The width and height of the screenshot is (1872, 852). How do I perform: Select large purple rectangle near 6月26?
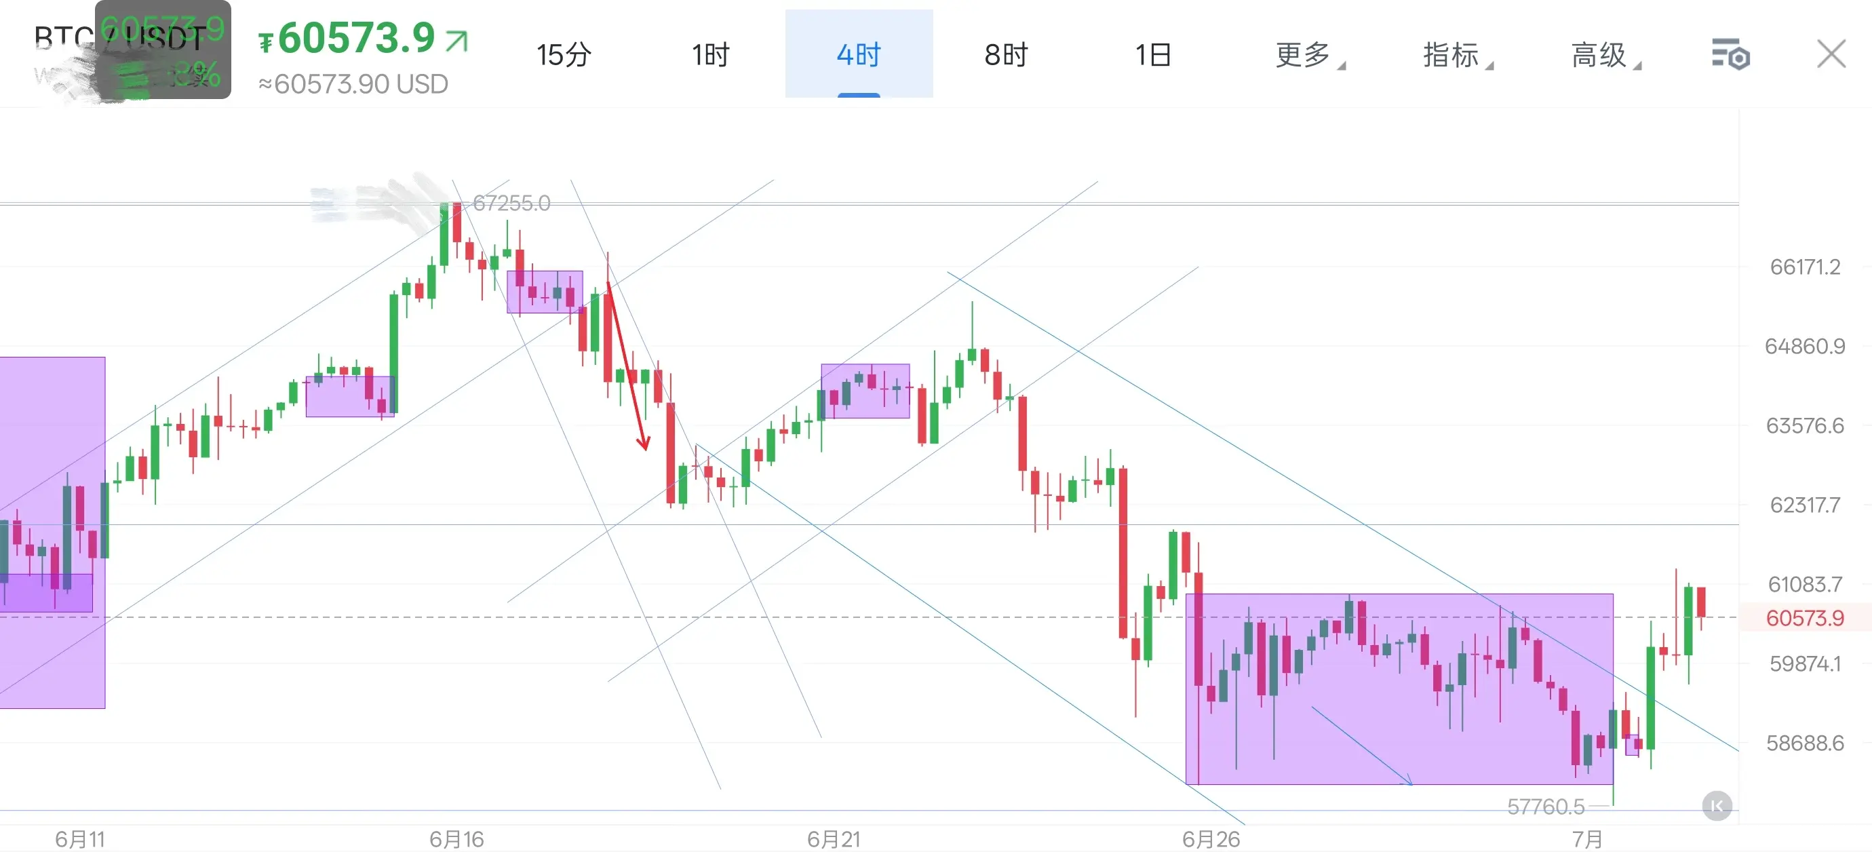click(1399, 689)
